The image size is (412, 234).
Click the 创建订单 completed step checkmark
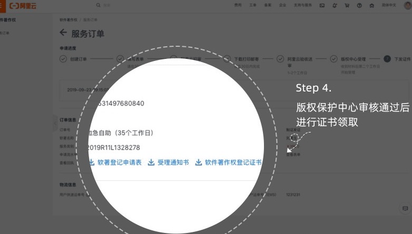pos(63,59)
